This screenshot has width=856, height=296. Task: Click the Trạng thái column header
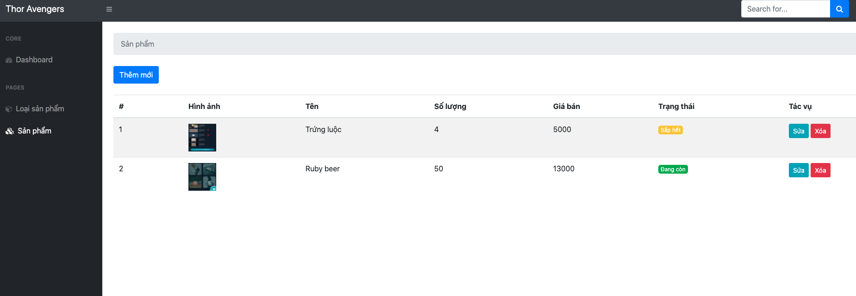[676, 106]
